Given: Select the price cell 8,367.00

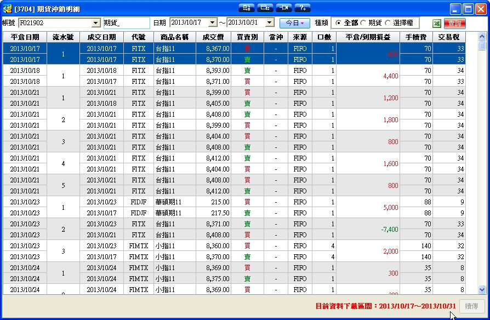Looking at the screenshot, I should [213, 48].
